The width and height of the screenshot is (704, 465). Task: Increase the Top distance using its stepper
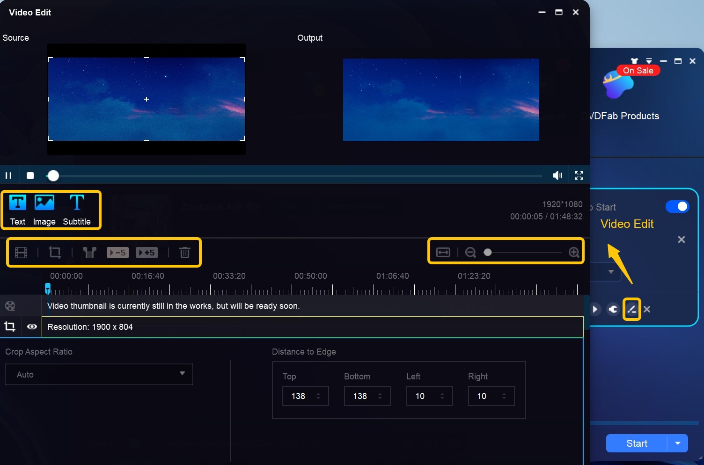318,393
